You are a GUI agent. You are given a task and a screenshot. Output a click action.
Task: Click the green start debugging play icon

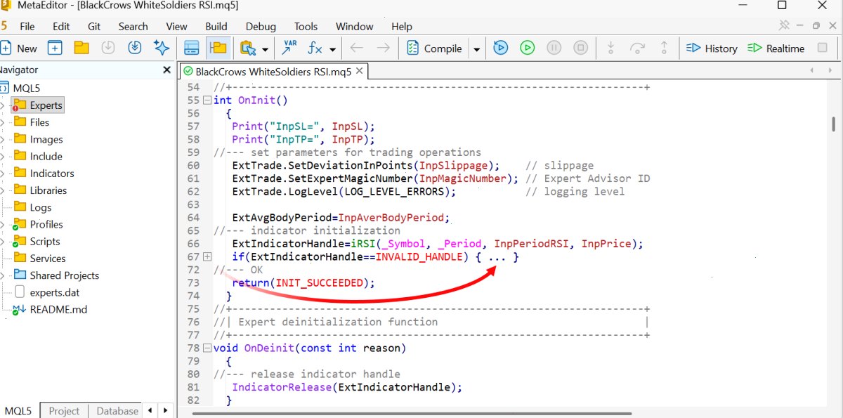(x=527, y=48)
